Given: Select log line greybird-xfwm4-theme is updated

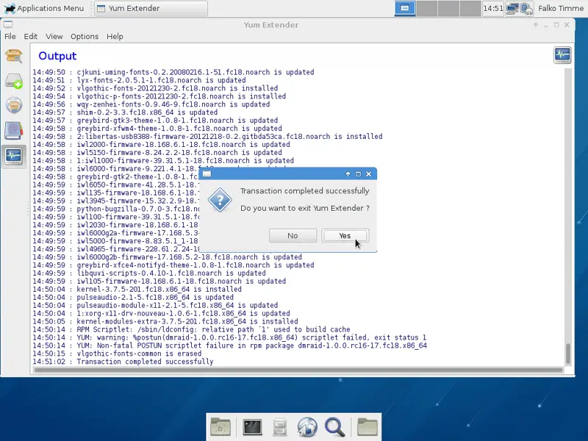Looking at the screenshot, I should coord(157,128).
